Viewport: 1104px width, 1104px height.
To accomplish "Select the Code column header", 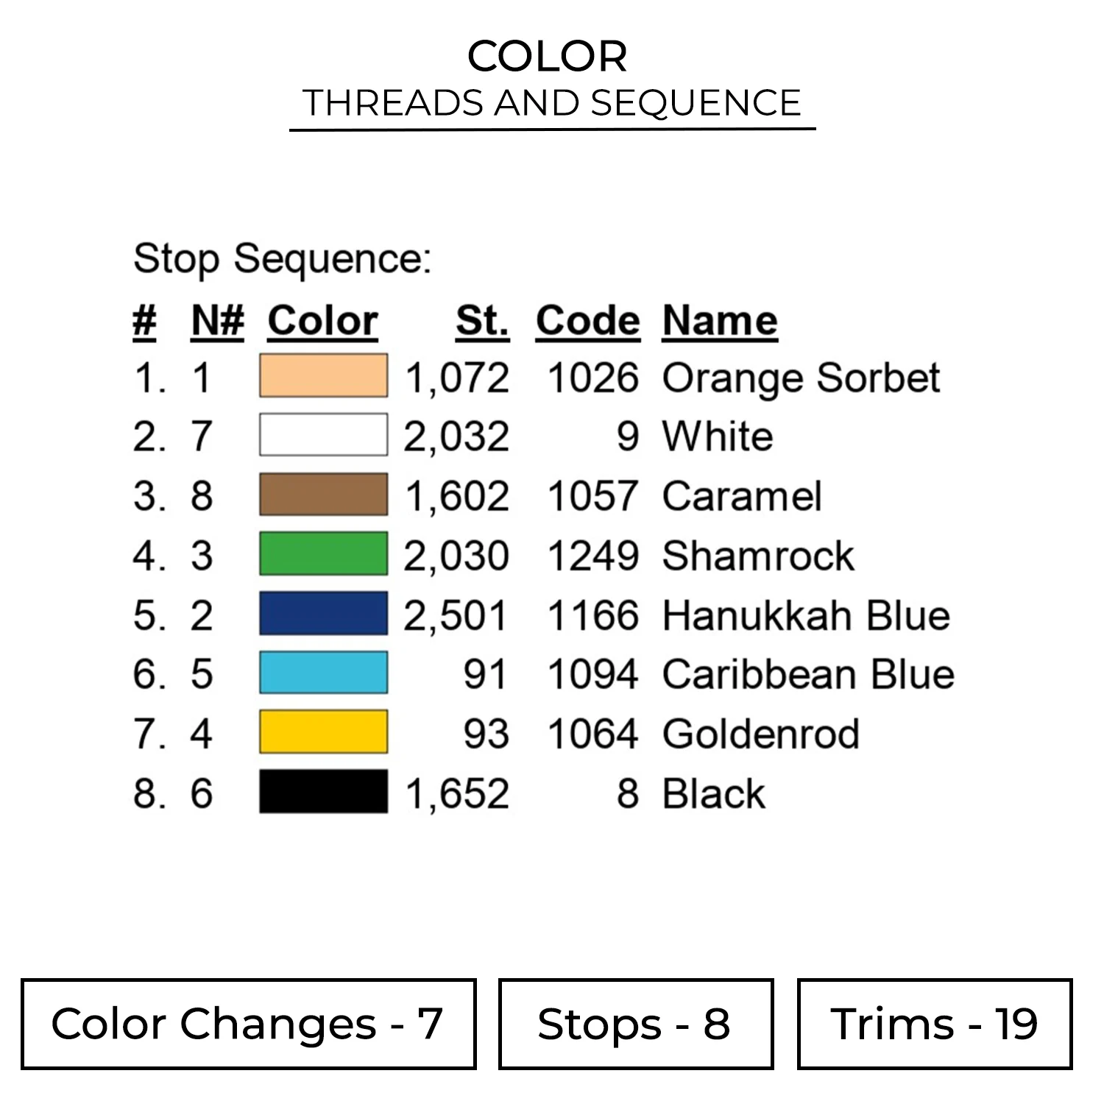I will pos(587,321).
